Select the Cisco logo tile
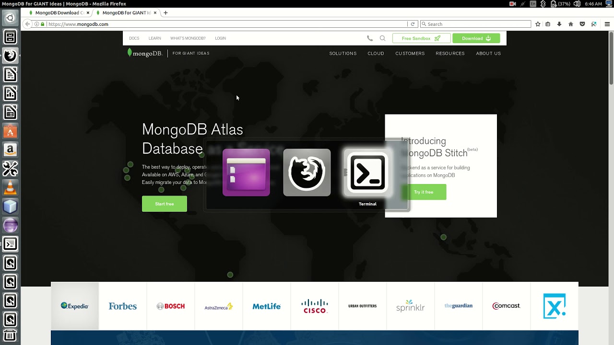 [315, 306]
